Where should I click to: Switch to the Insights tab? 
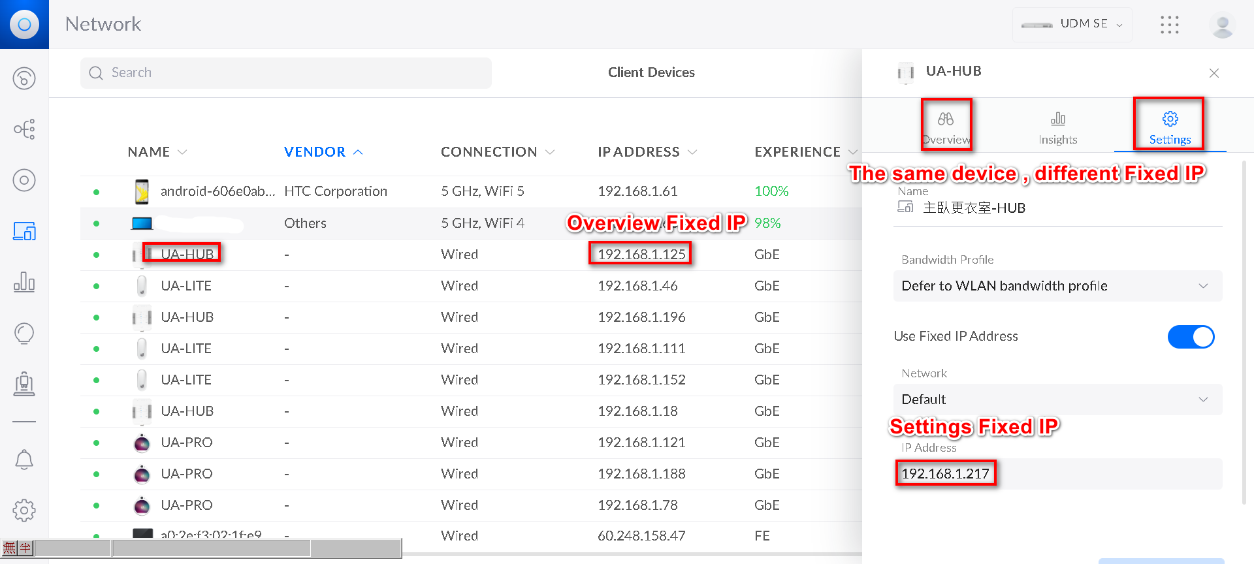1057,127
